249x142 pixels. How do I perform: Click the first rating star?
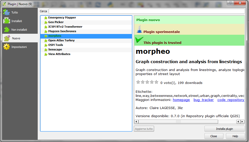point(138,82)
